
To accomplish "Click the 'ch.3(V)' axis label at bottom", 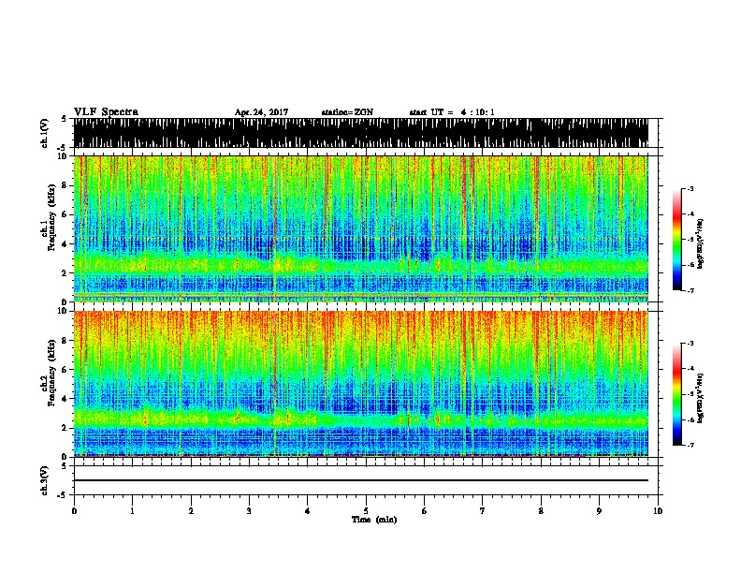I will [45, 480].
